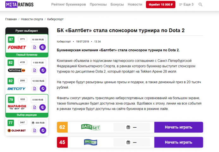Image resolution: width=219 pixels, height=152 pixels.
Task: Open Winline 4139 comments bubble
Action: click(x=22, y=63)
